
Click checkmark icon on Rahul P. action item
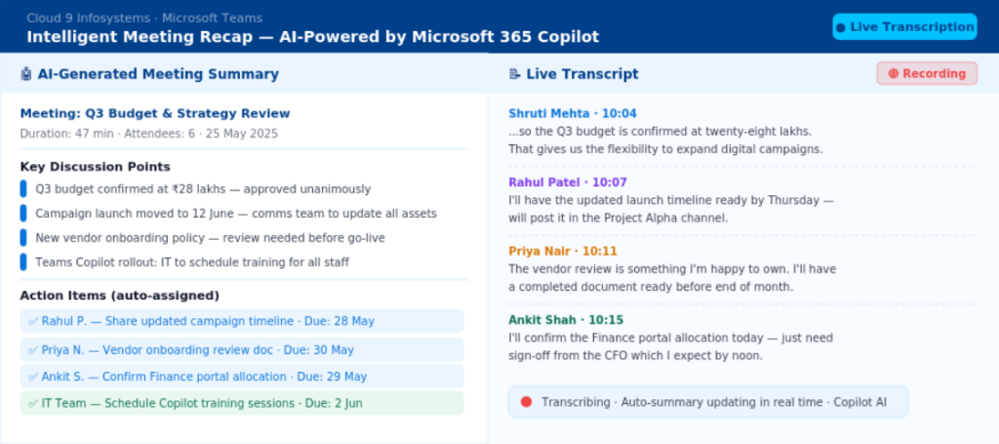tap(33, 322)
